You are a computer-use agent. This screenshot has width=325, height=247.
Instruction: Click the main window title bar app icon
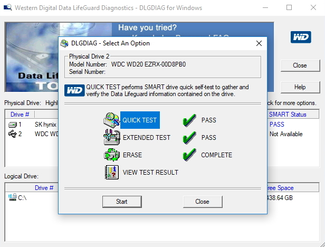pyautogui.click(x=8, y=8)
